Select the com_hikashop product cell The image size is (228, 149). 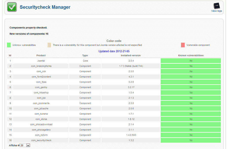(x=41, y=93)
